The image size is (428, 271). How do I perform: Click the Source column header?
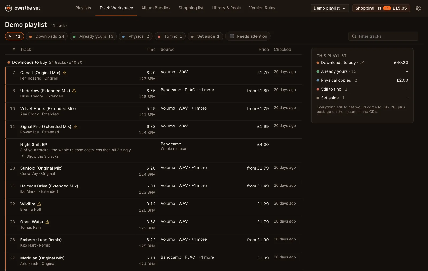(167, 50)
